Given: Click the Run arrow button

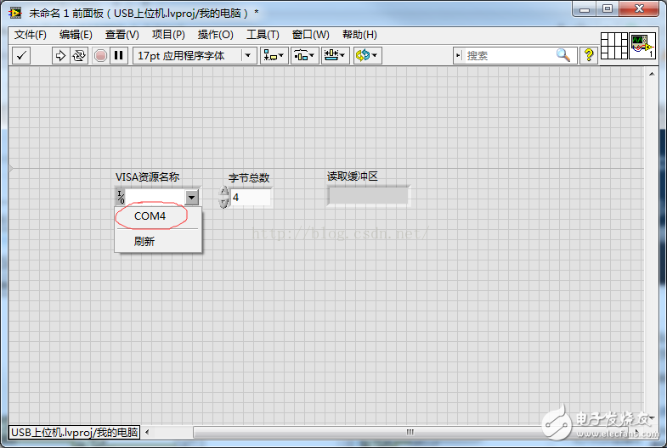Looking at the screenshot, I should pos(60,56).
